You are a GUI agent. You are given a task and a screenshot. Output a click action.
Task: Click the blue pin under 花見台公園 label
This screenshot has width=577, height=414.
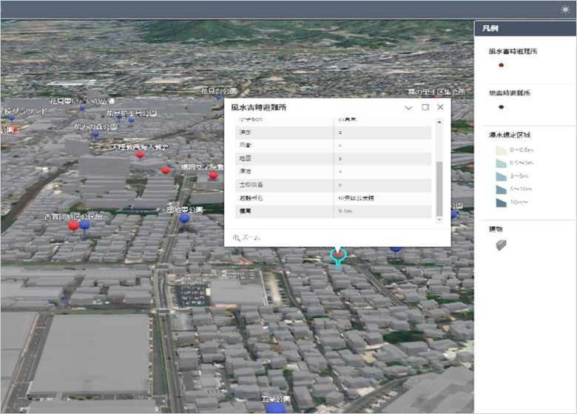coord(218,98)
